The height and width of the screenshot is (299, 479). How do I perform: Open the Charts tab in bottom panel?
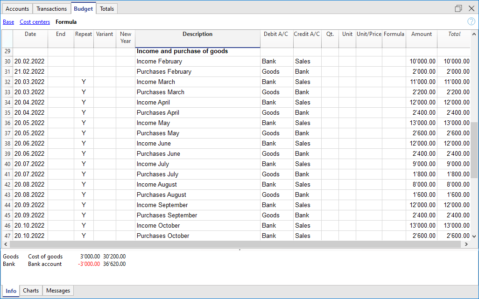[31, 291]
